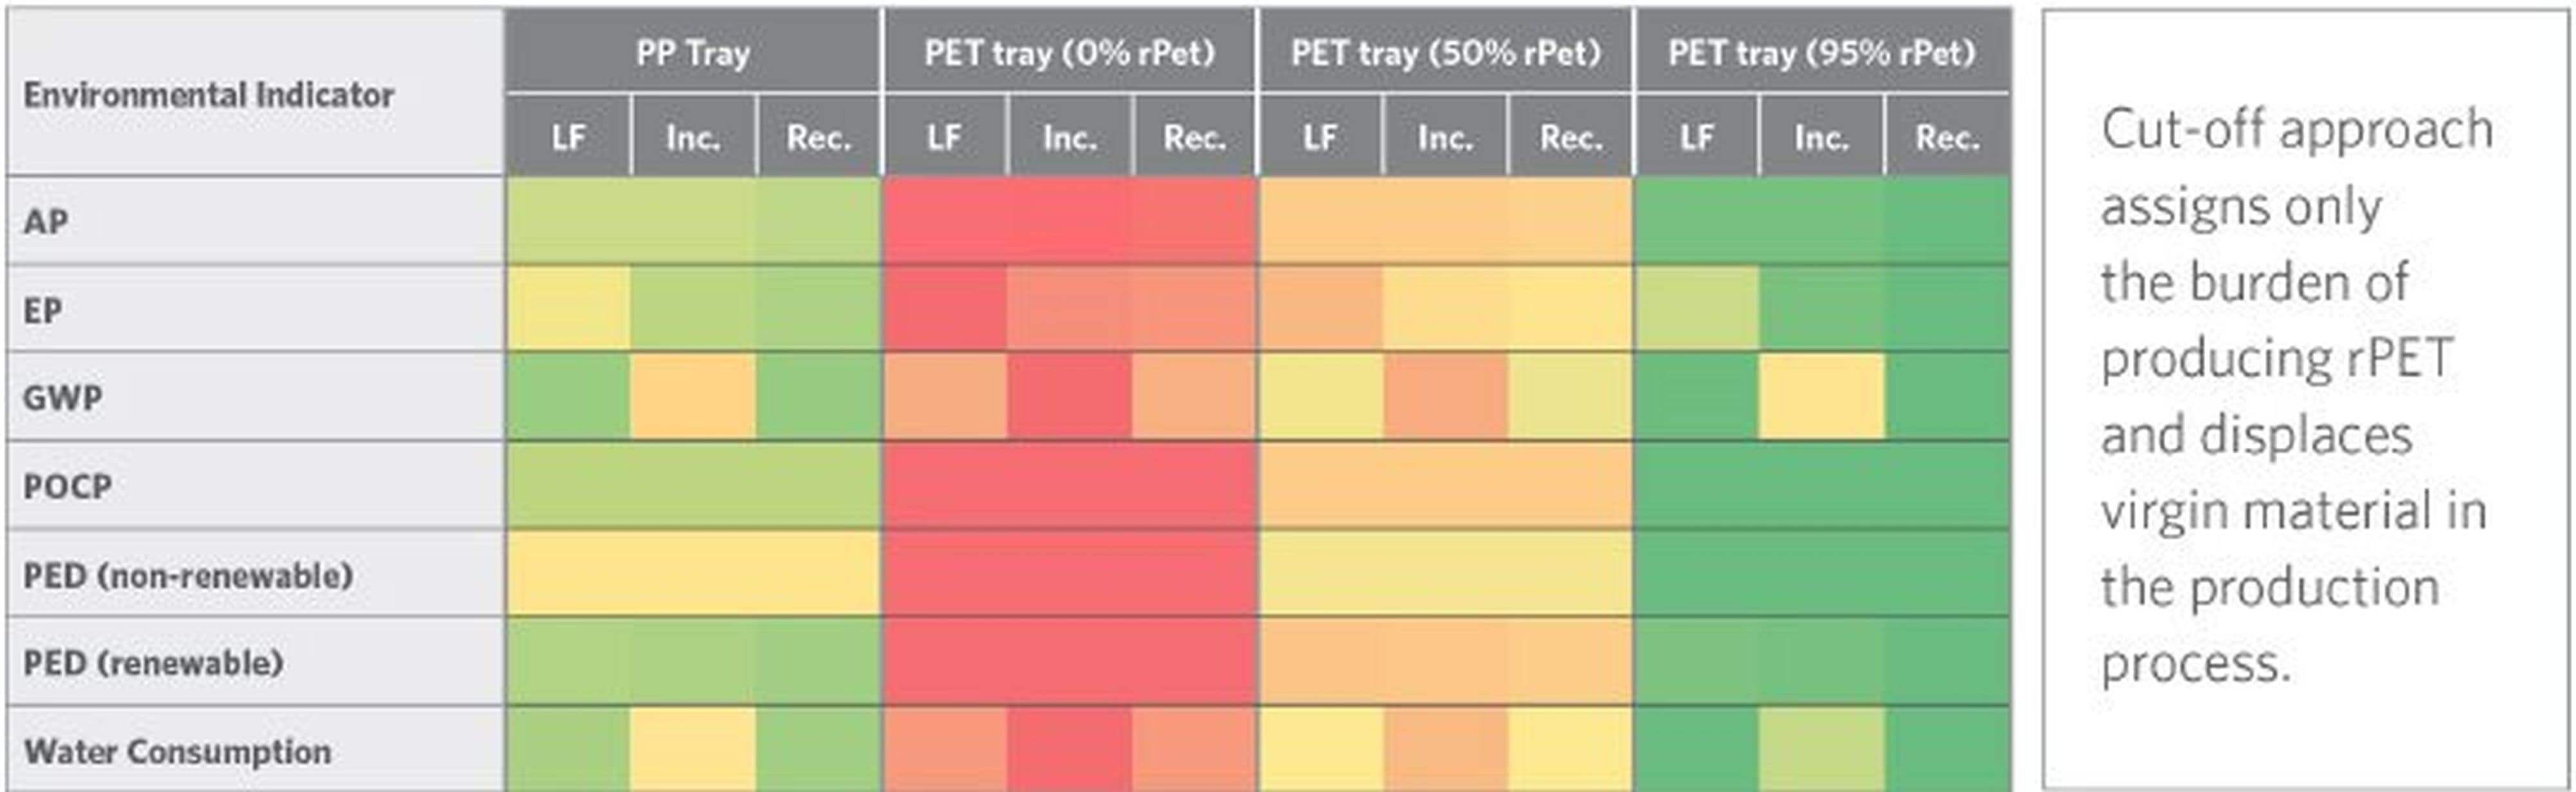
Task: Click the PET tray (50% rPet) header
Action: tap(1445, 52)
